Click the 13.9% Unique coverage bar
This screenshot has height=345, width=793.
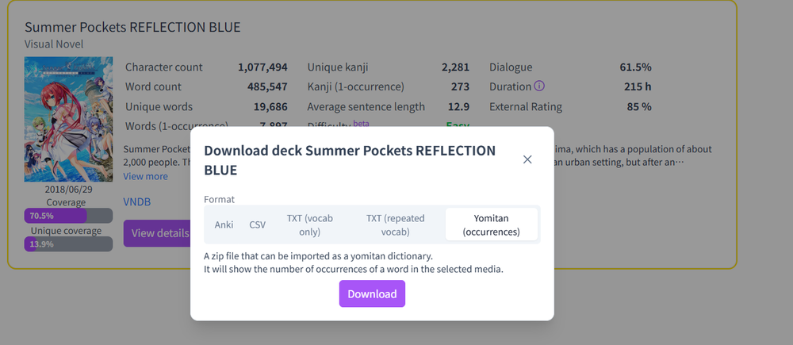68,243
